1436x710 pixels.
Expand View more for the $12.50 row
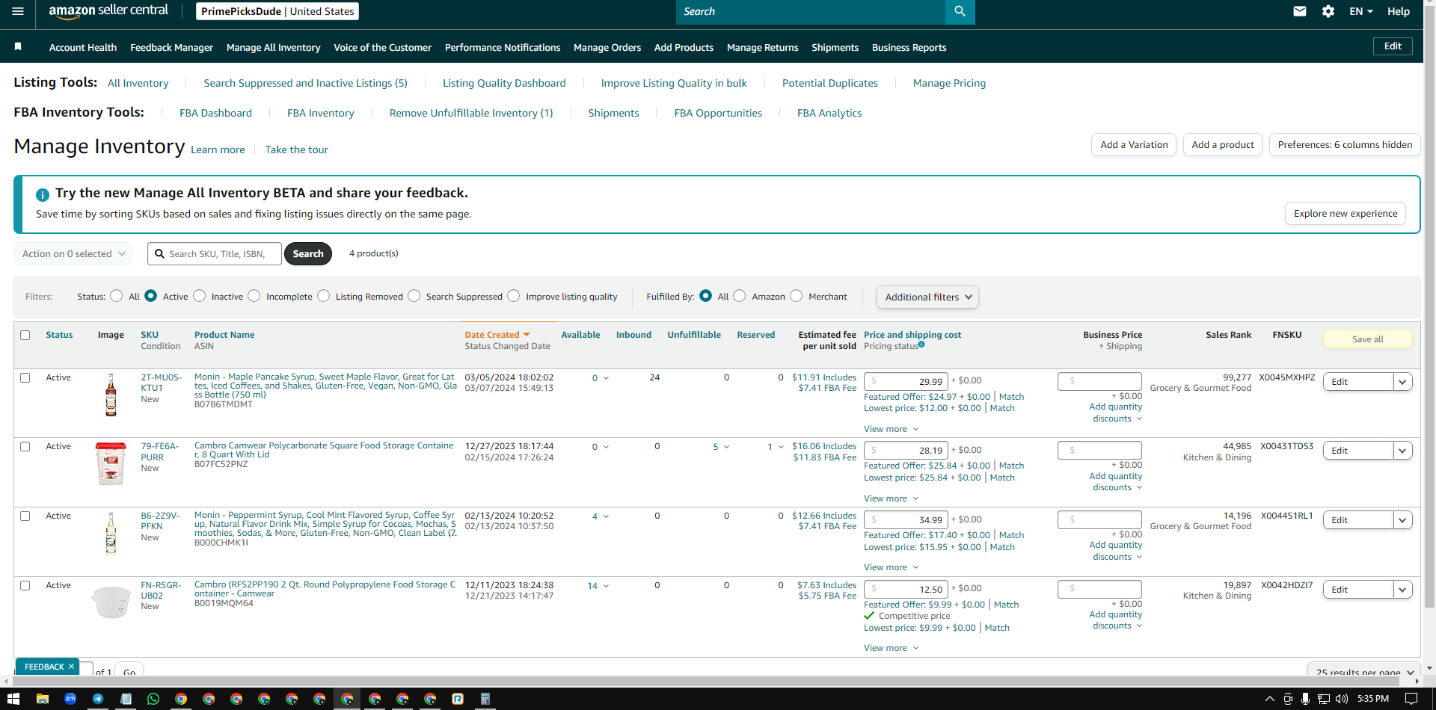(x=892, y=648)
